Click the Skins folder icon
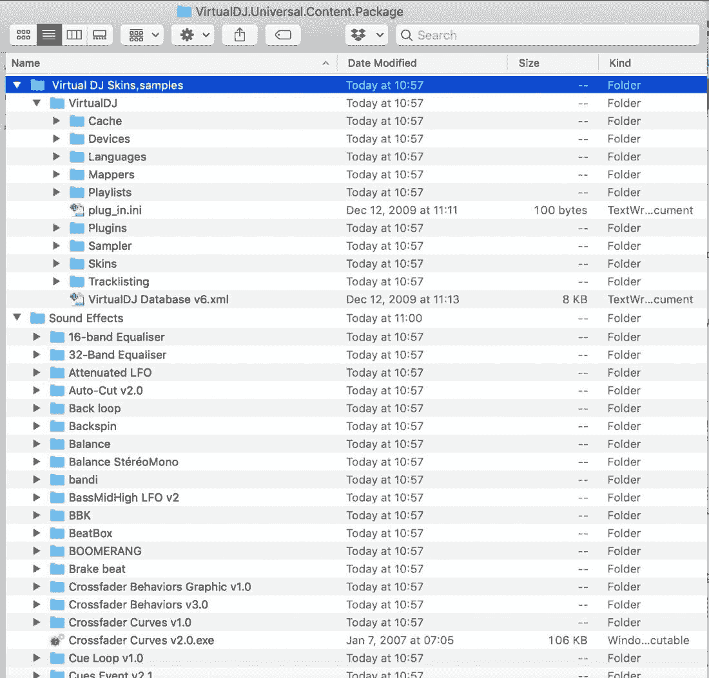Screen dimensions: 709x678 point(77,263)
